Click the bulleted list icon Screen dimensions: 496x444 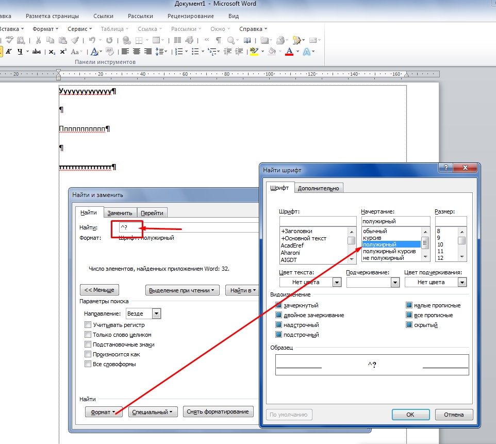coord(195,51)
